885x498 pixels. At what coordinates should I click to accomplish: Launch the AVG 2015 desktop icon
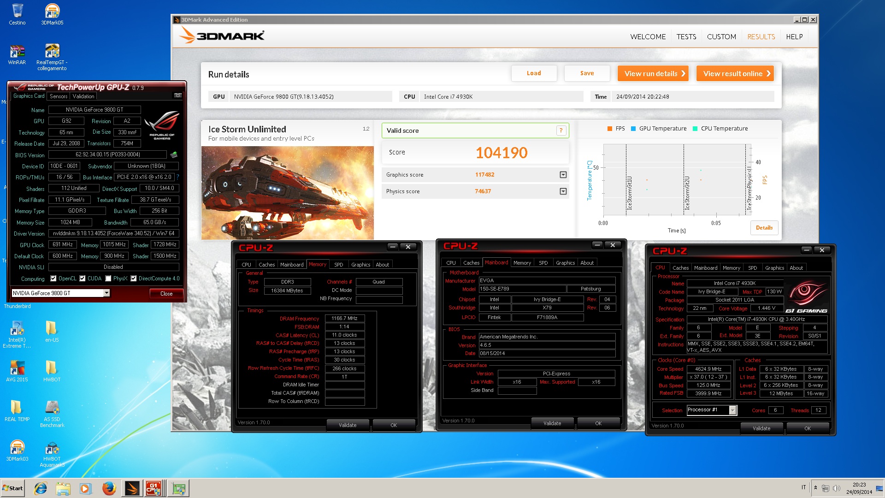(x=17, y=368)
